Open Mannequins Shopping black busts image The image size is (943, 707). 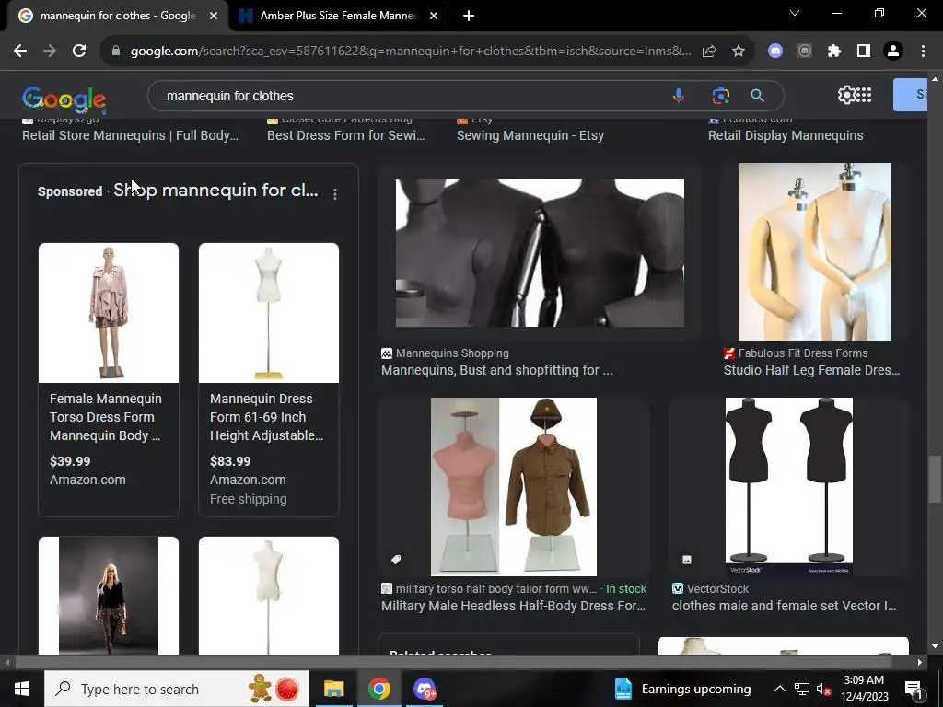[540, 252]
